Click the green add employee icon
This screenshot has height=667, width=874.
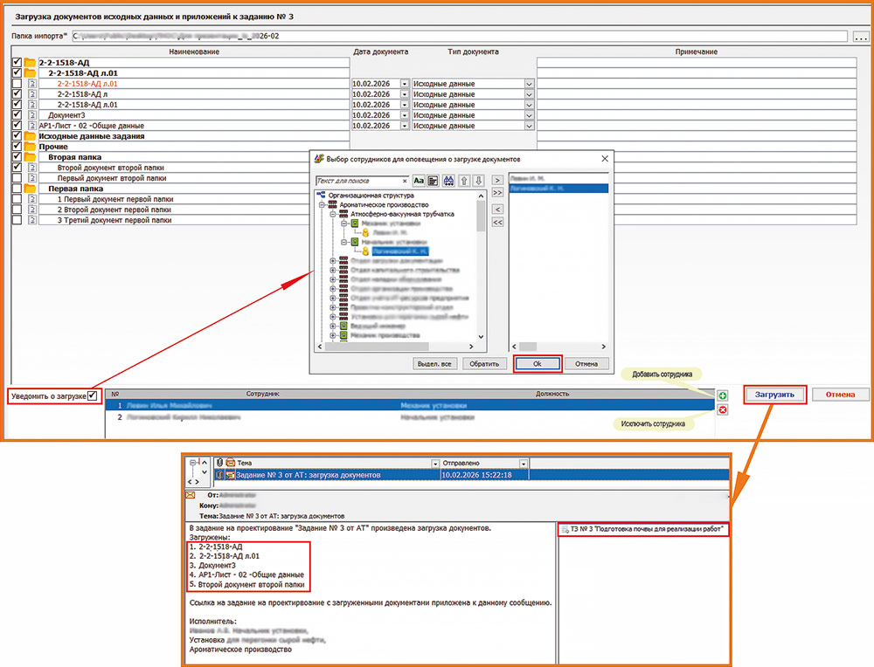click(723, 396)
